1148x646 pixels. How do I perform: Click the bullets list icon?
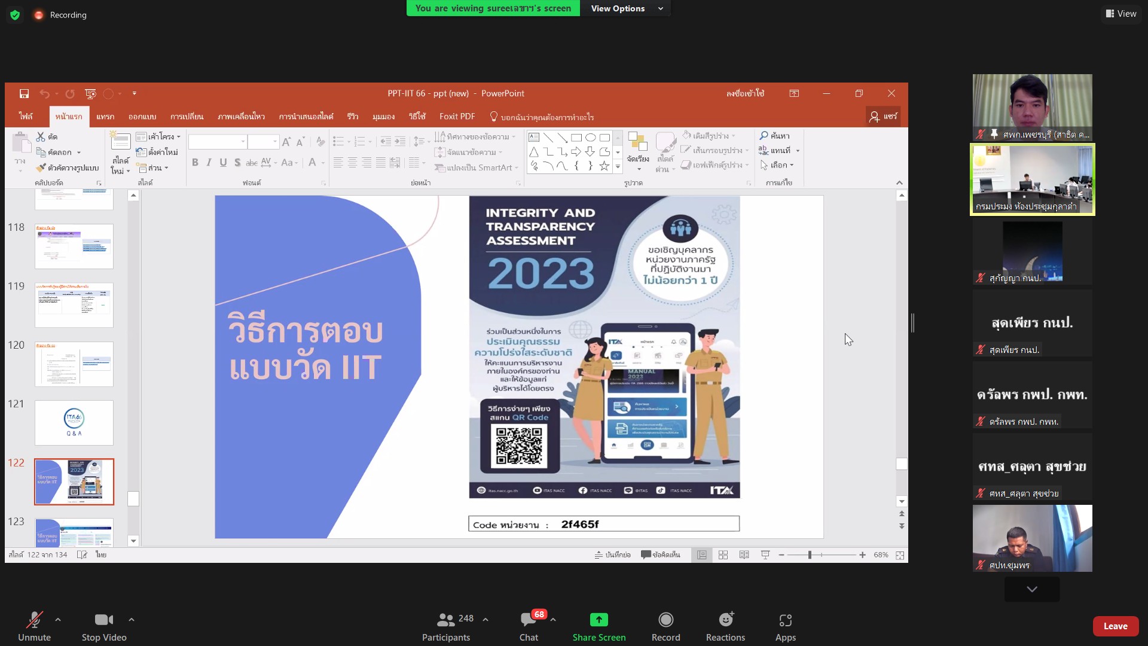[x=338, y=142]
